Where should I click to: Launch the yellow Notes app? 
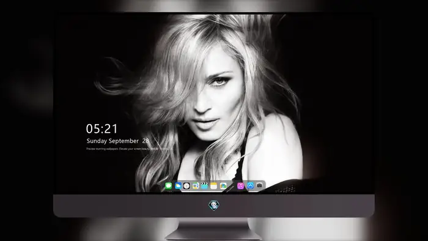tap(213, 186)
